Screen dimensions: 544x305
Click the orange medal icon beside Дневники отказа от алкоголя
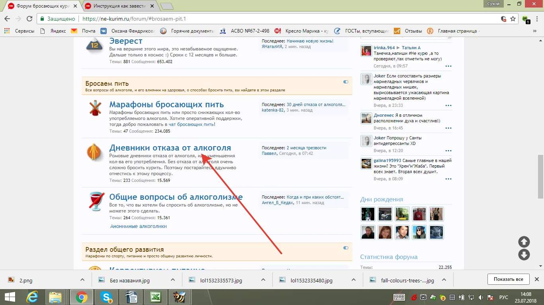point(94,152)
